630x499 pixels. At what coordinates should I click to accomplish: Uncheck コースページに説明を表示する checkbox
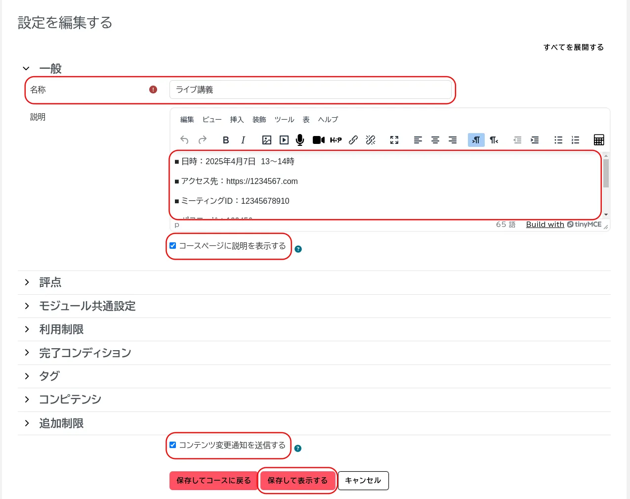click(x=173, y=246)
